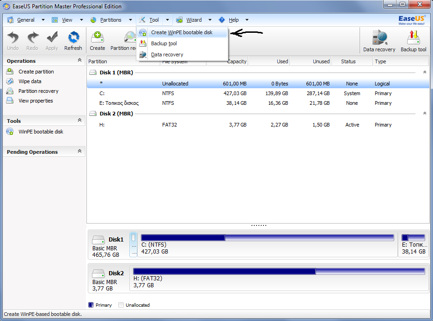This screenshot has height=321, width=433.
Task: Choose Create WinPE bootable disk menu entry
Action: coord(182,33)
